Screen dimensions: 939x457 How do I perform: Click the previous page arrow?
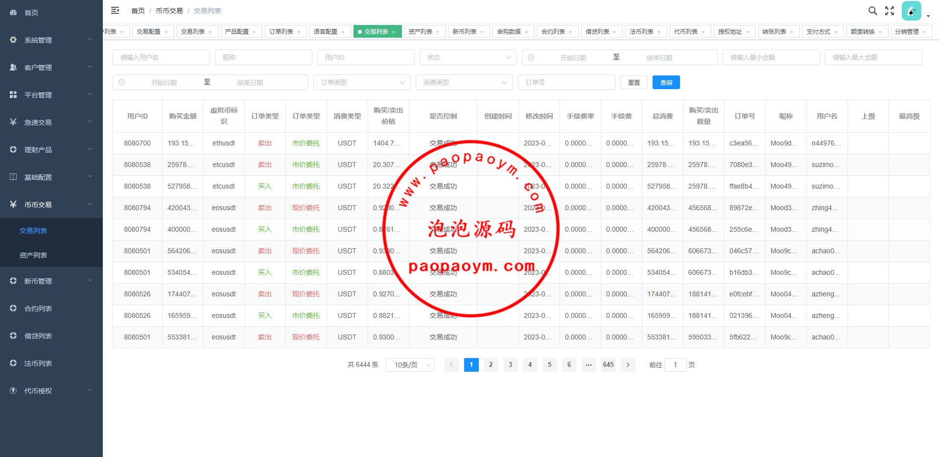(x=451, y=364)
